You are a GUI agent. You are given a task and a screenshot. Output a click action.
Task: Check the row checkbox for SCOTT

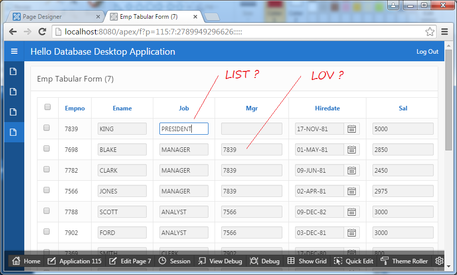coord(47,211)
